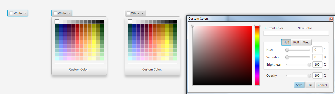
Task: Switch to the RGB tab
Action: click(296, 42)
